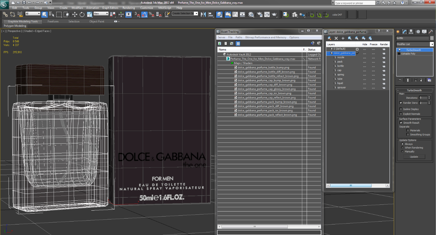Toggle the Smooth Result checkbox

[x=401, y=123]
